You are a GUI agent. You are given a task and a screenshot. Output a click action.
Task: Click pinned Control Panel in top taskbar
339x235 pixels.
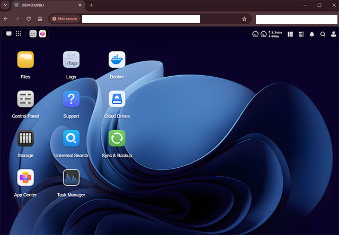coord(33,34)
